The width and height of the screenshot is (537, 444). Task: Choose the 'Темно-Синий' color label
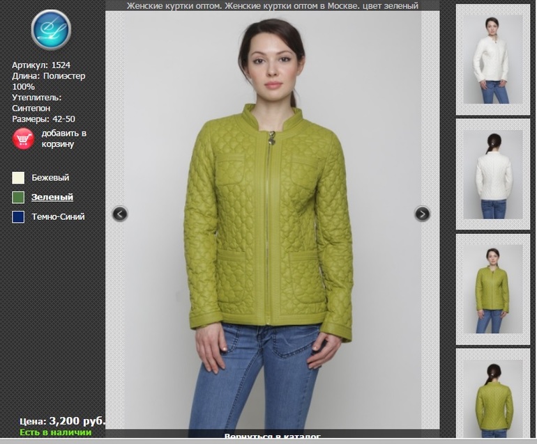coord(58,217)
